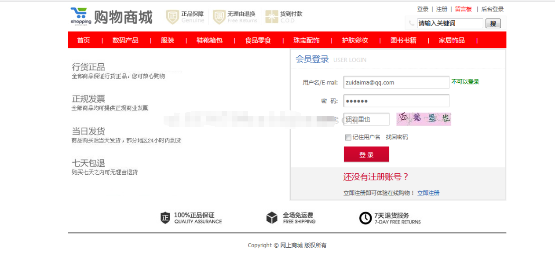Select the 鞋靴箱包 category
The width and height of the screenshot is (555, 260).
coord(209,40)
